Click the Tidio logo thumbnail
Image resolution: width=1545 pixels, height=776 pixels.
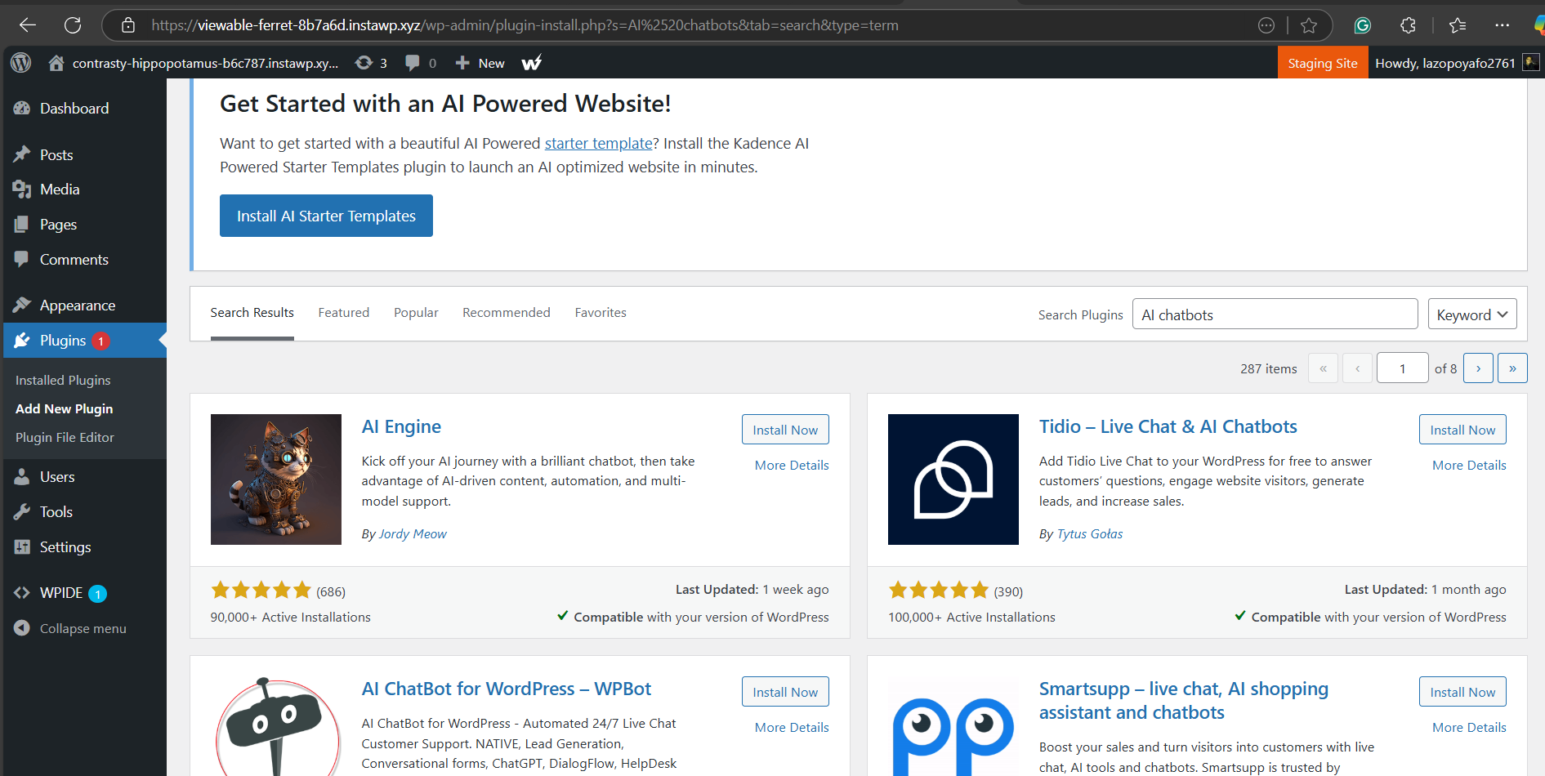(x=953, y=479)
